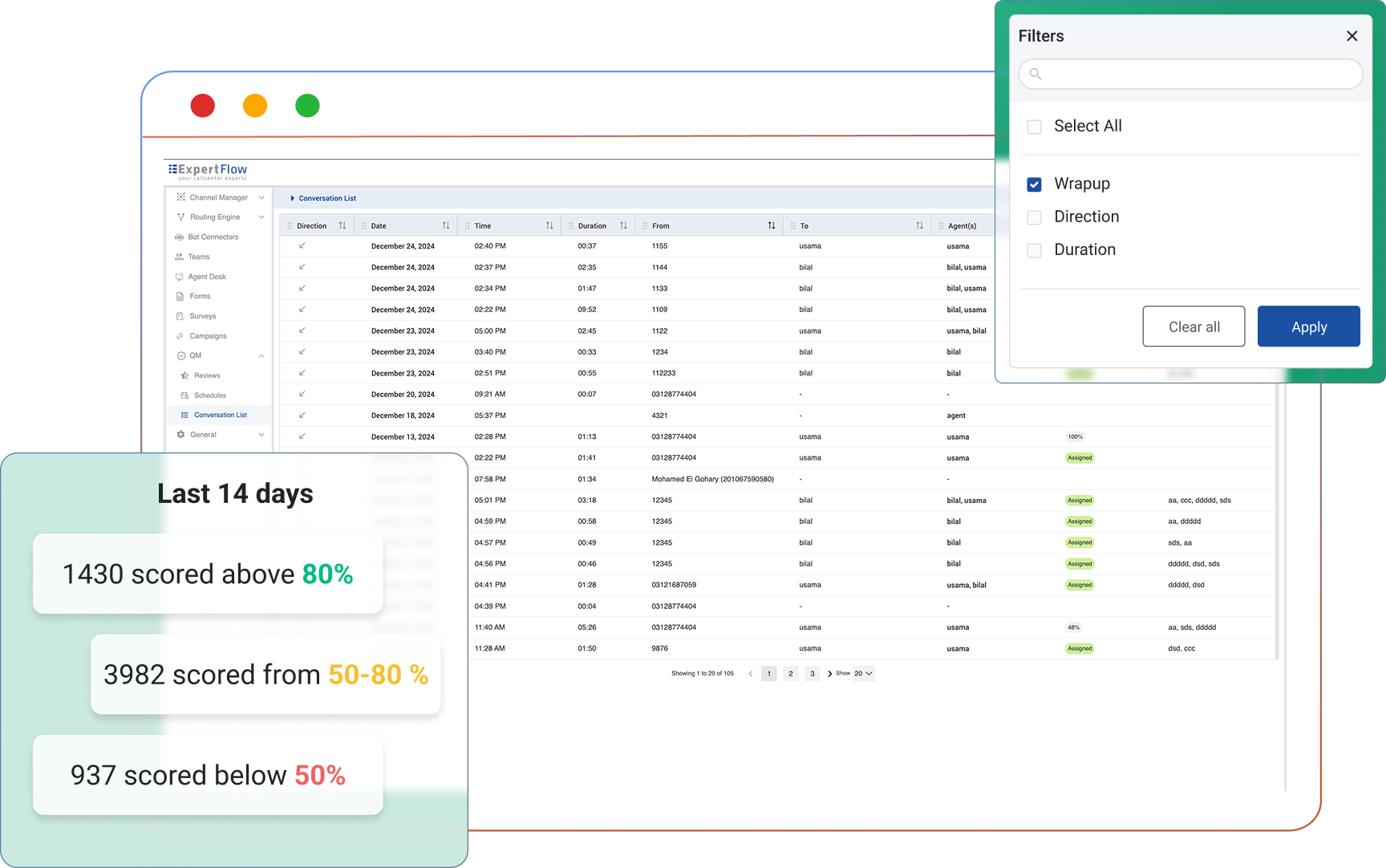Click the Apply button

1308,327
